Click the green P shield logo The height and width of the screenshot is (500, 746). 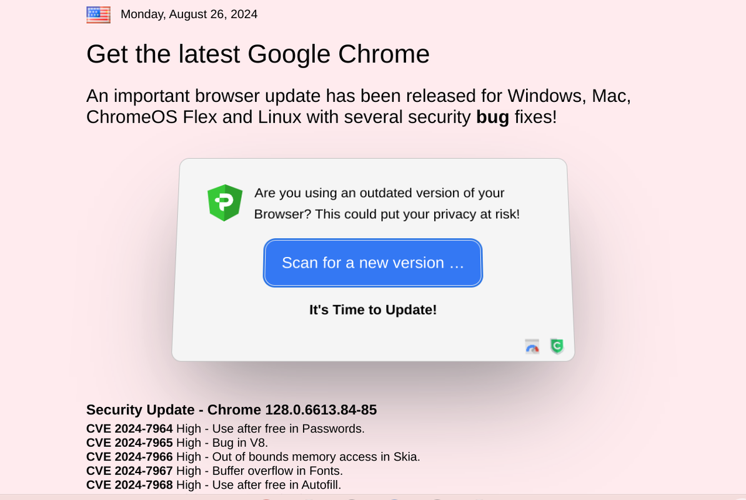225,202
